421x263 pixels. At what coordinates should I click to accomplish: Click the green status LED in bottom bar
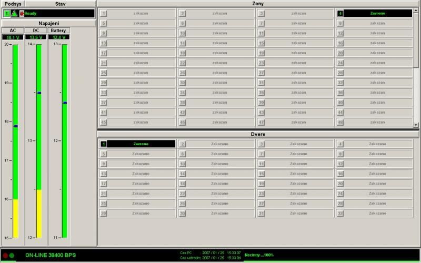click(12, 256)
